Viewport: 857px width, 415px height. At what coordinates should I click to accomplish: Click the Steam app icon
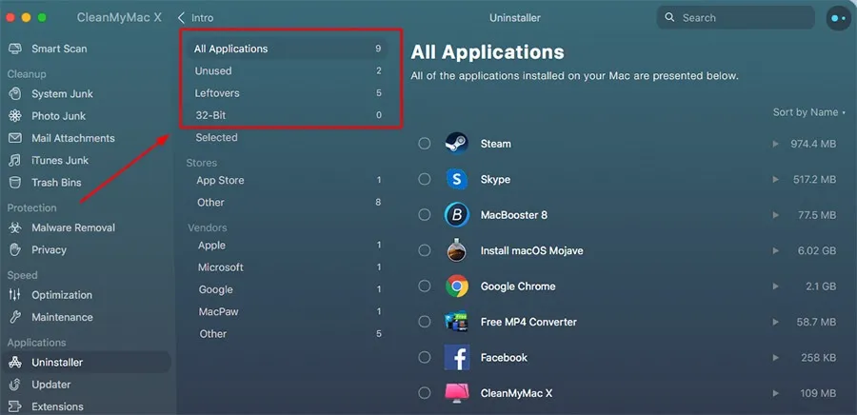(456, 144)
